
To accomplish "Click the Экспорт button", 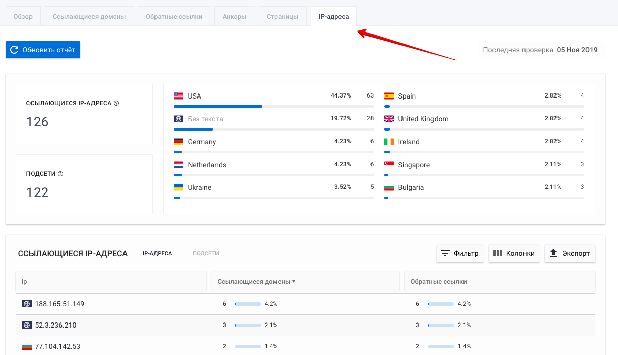I will [x=570, y=253].
